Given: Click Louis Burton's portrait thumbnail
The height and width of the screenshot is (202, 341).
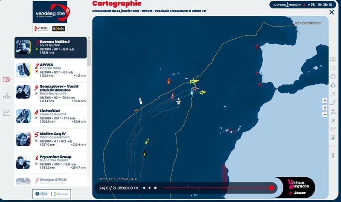Looking at the screenshot, I should (23, 47).
